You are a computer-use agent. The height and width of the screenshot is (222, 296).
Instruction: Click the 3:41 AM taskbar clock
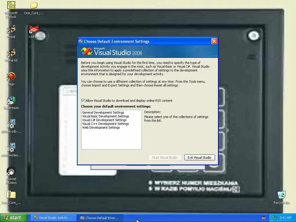285,218
